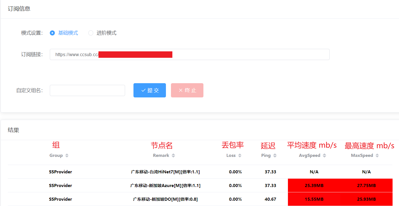Select the 进阶模式 radio button

pyautogui.click(x=91, y=33)
